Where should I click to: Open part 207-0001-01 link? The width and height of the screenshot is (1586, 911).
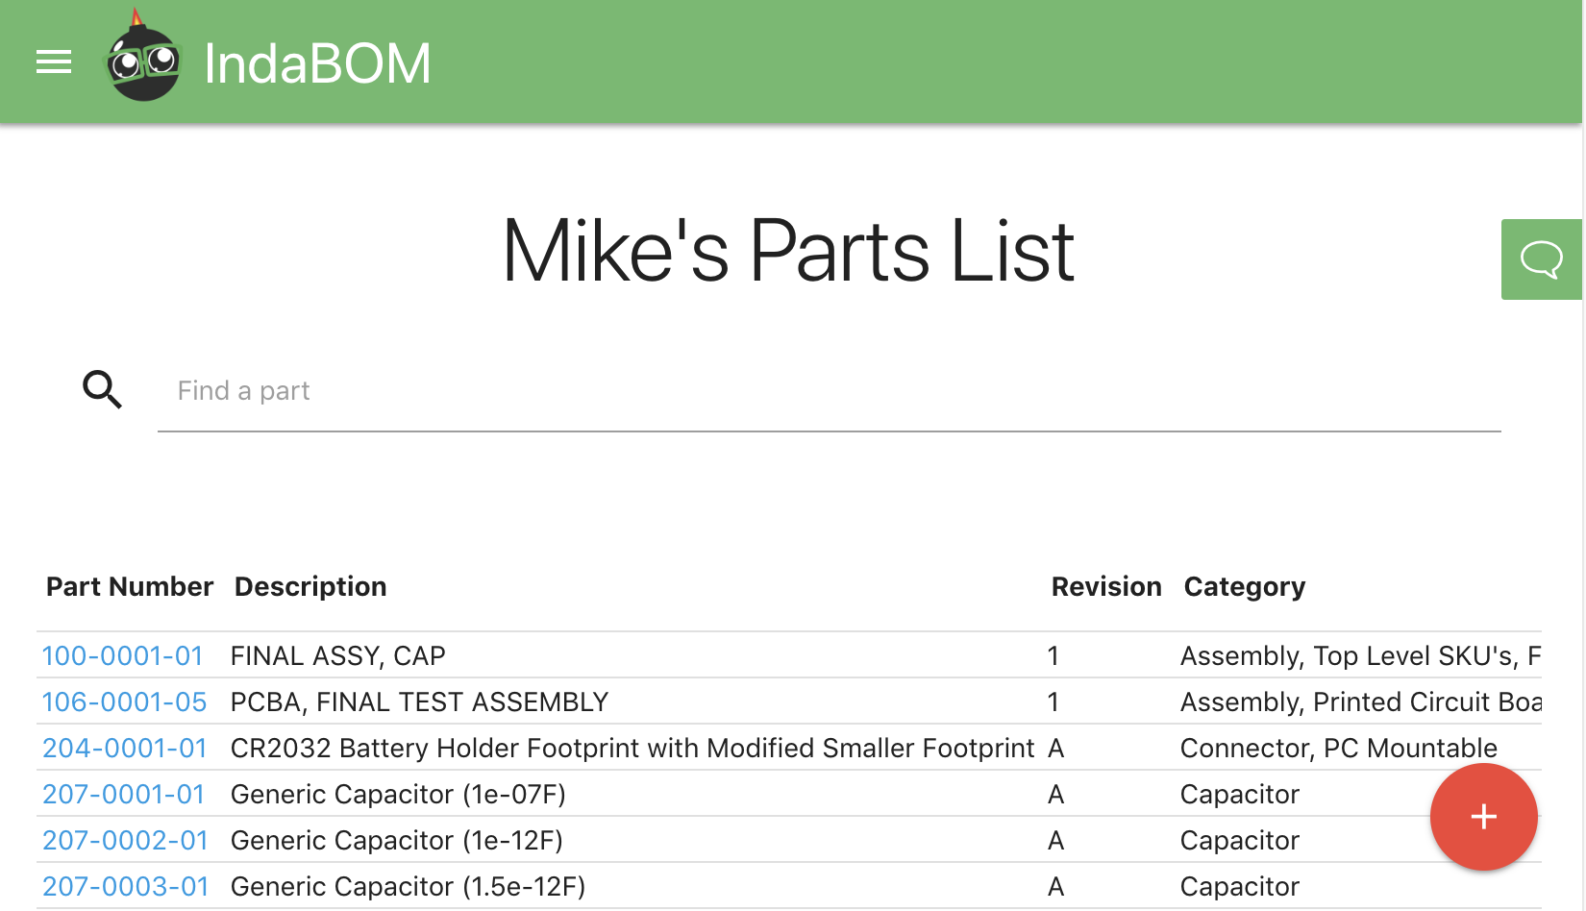tap(124, 794)
